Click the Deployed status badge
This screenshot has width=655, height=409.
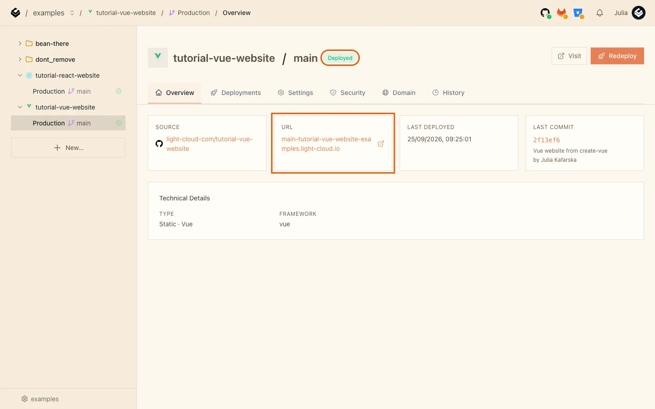tap(340, 58)
